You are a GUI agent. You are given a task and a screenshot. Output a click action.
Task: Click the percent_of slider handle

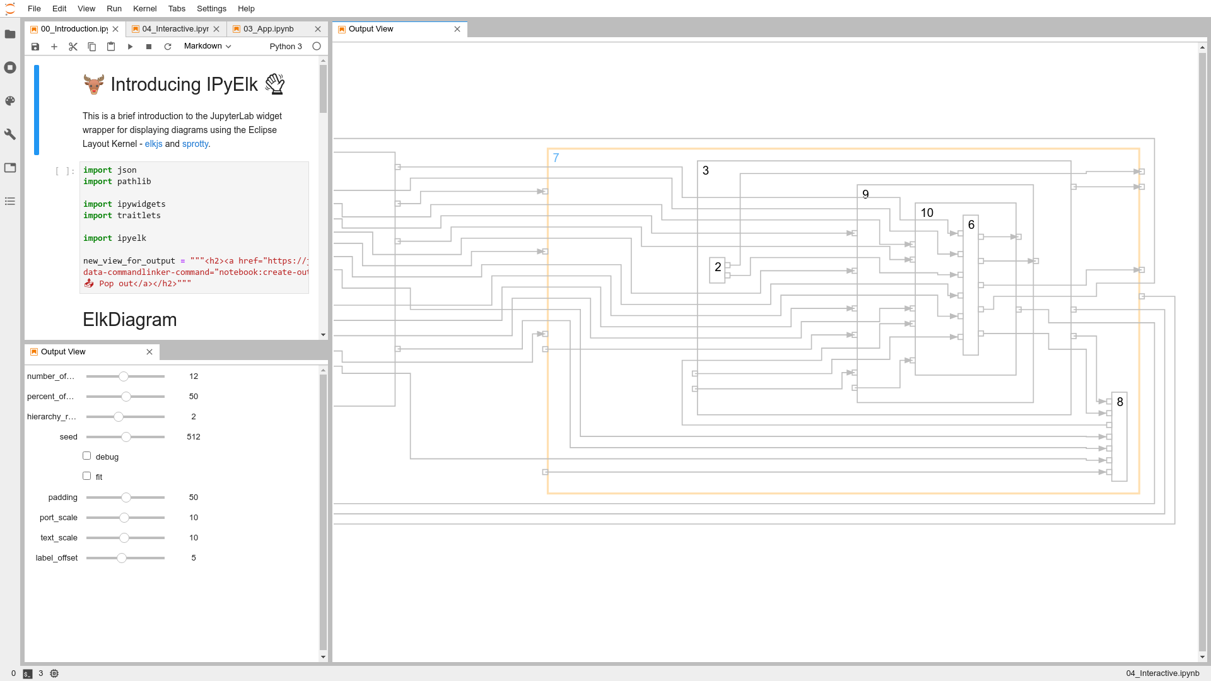click(126, 397)
